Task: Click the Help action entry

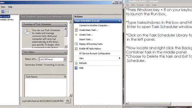Action: (81, 68)
